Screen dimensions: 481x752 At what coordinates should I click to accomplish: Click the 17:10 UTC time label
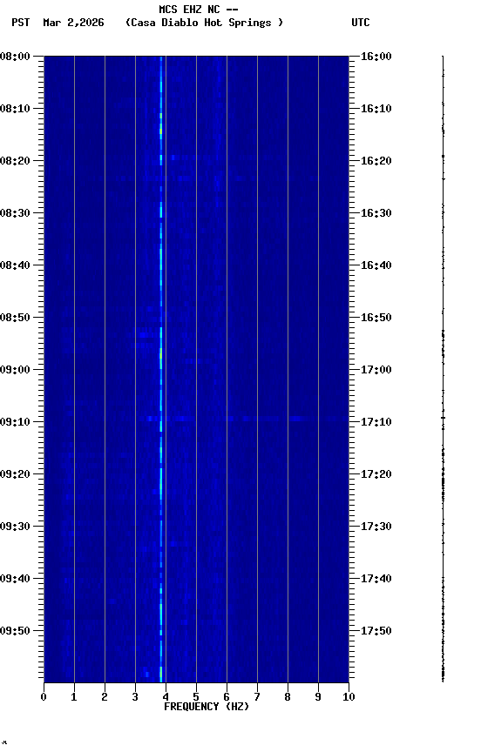(376, 422)
